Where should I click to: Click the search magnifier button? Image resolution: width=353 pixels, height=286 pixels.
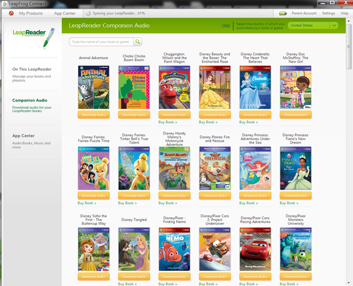point(138,42)
